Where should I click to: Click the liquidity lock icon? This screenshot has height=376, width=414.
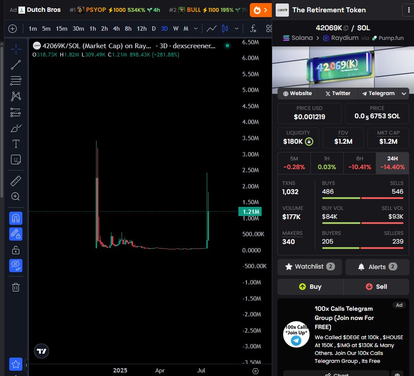309,142
